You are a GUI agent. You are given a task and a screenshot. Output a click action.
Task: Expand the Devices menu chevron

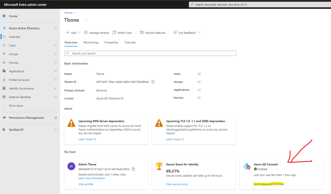tap(56, 63)
